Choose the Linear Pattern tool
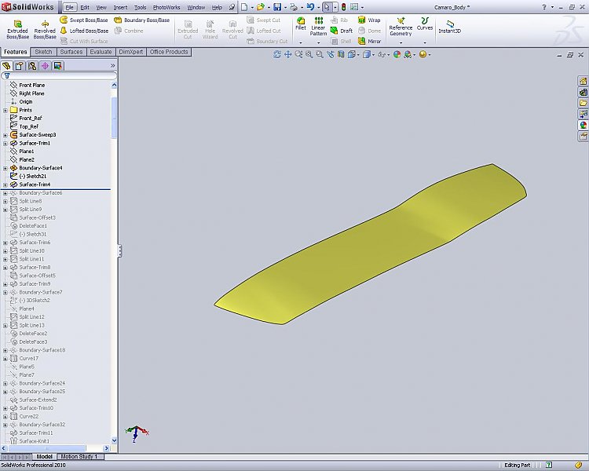The width and height of the screenshot is (589, 471). tap(318, 26)
